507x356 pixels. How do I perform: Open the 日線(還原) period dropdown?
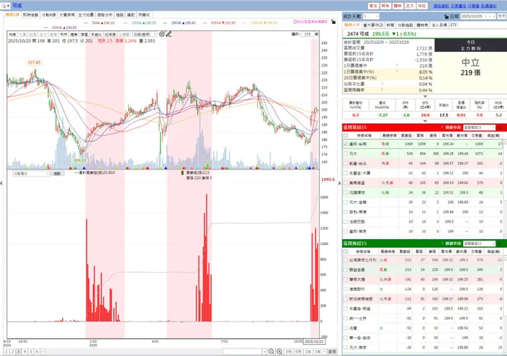145,34
